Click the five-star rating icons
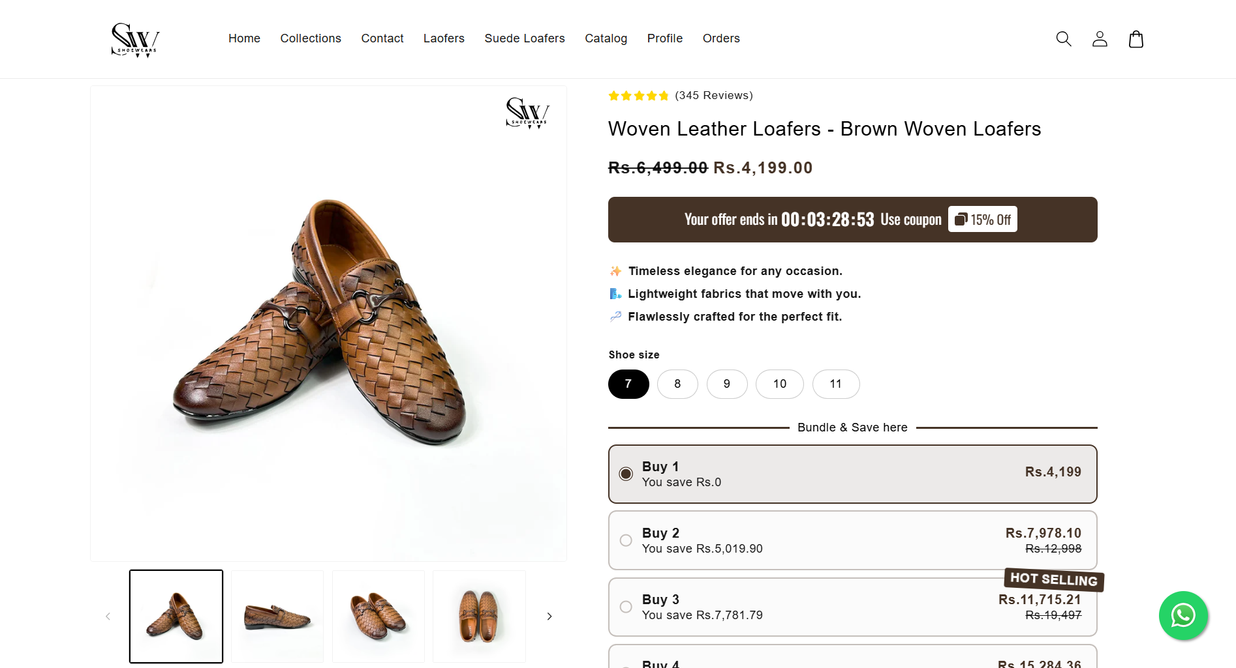 pyautogui.click(x=638, y=96)
